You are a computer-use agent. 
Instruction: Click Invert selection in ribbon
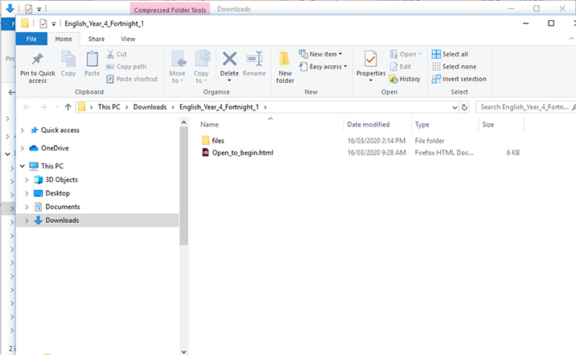pos(459,79)
